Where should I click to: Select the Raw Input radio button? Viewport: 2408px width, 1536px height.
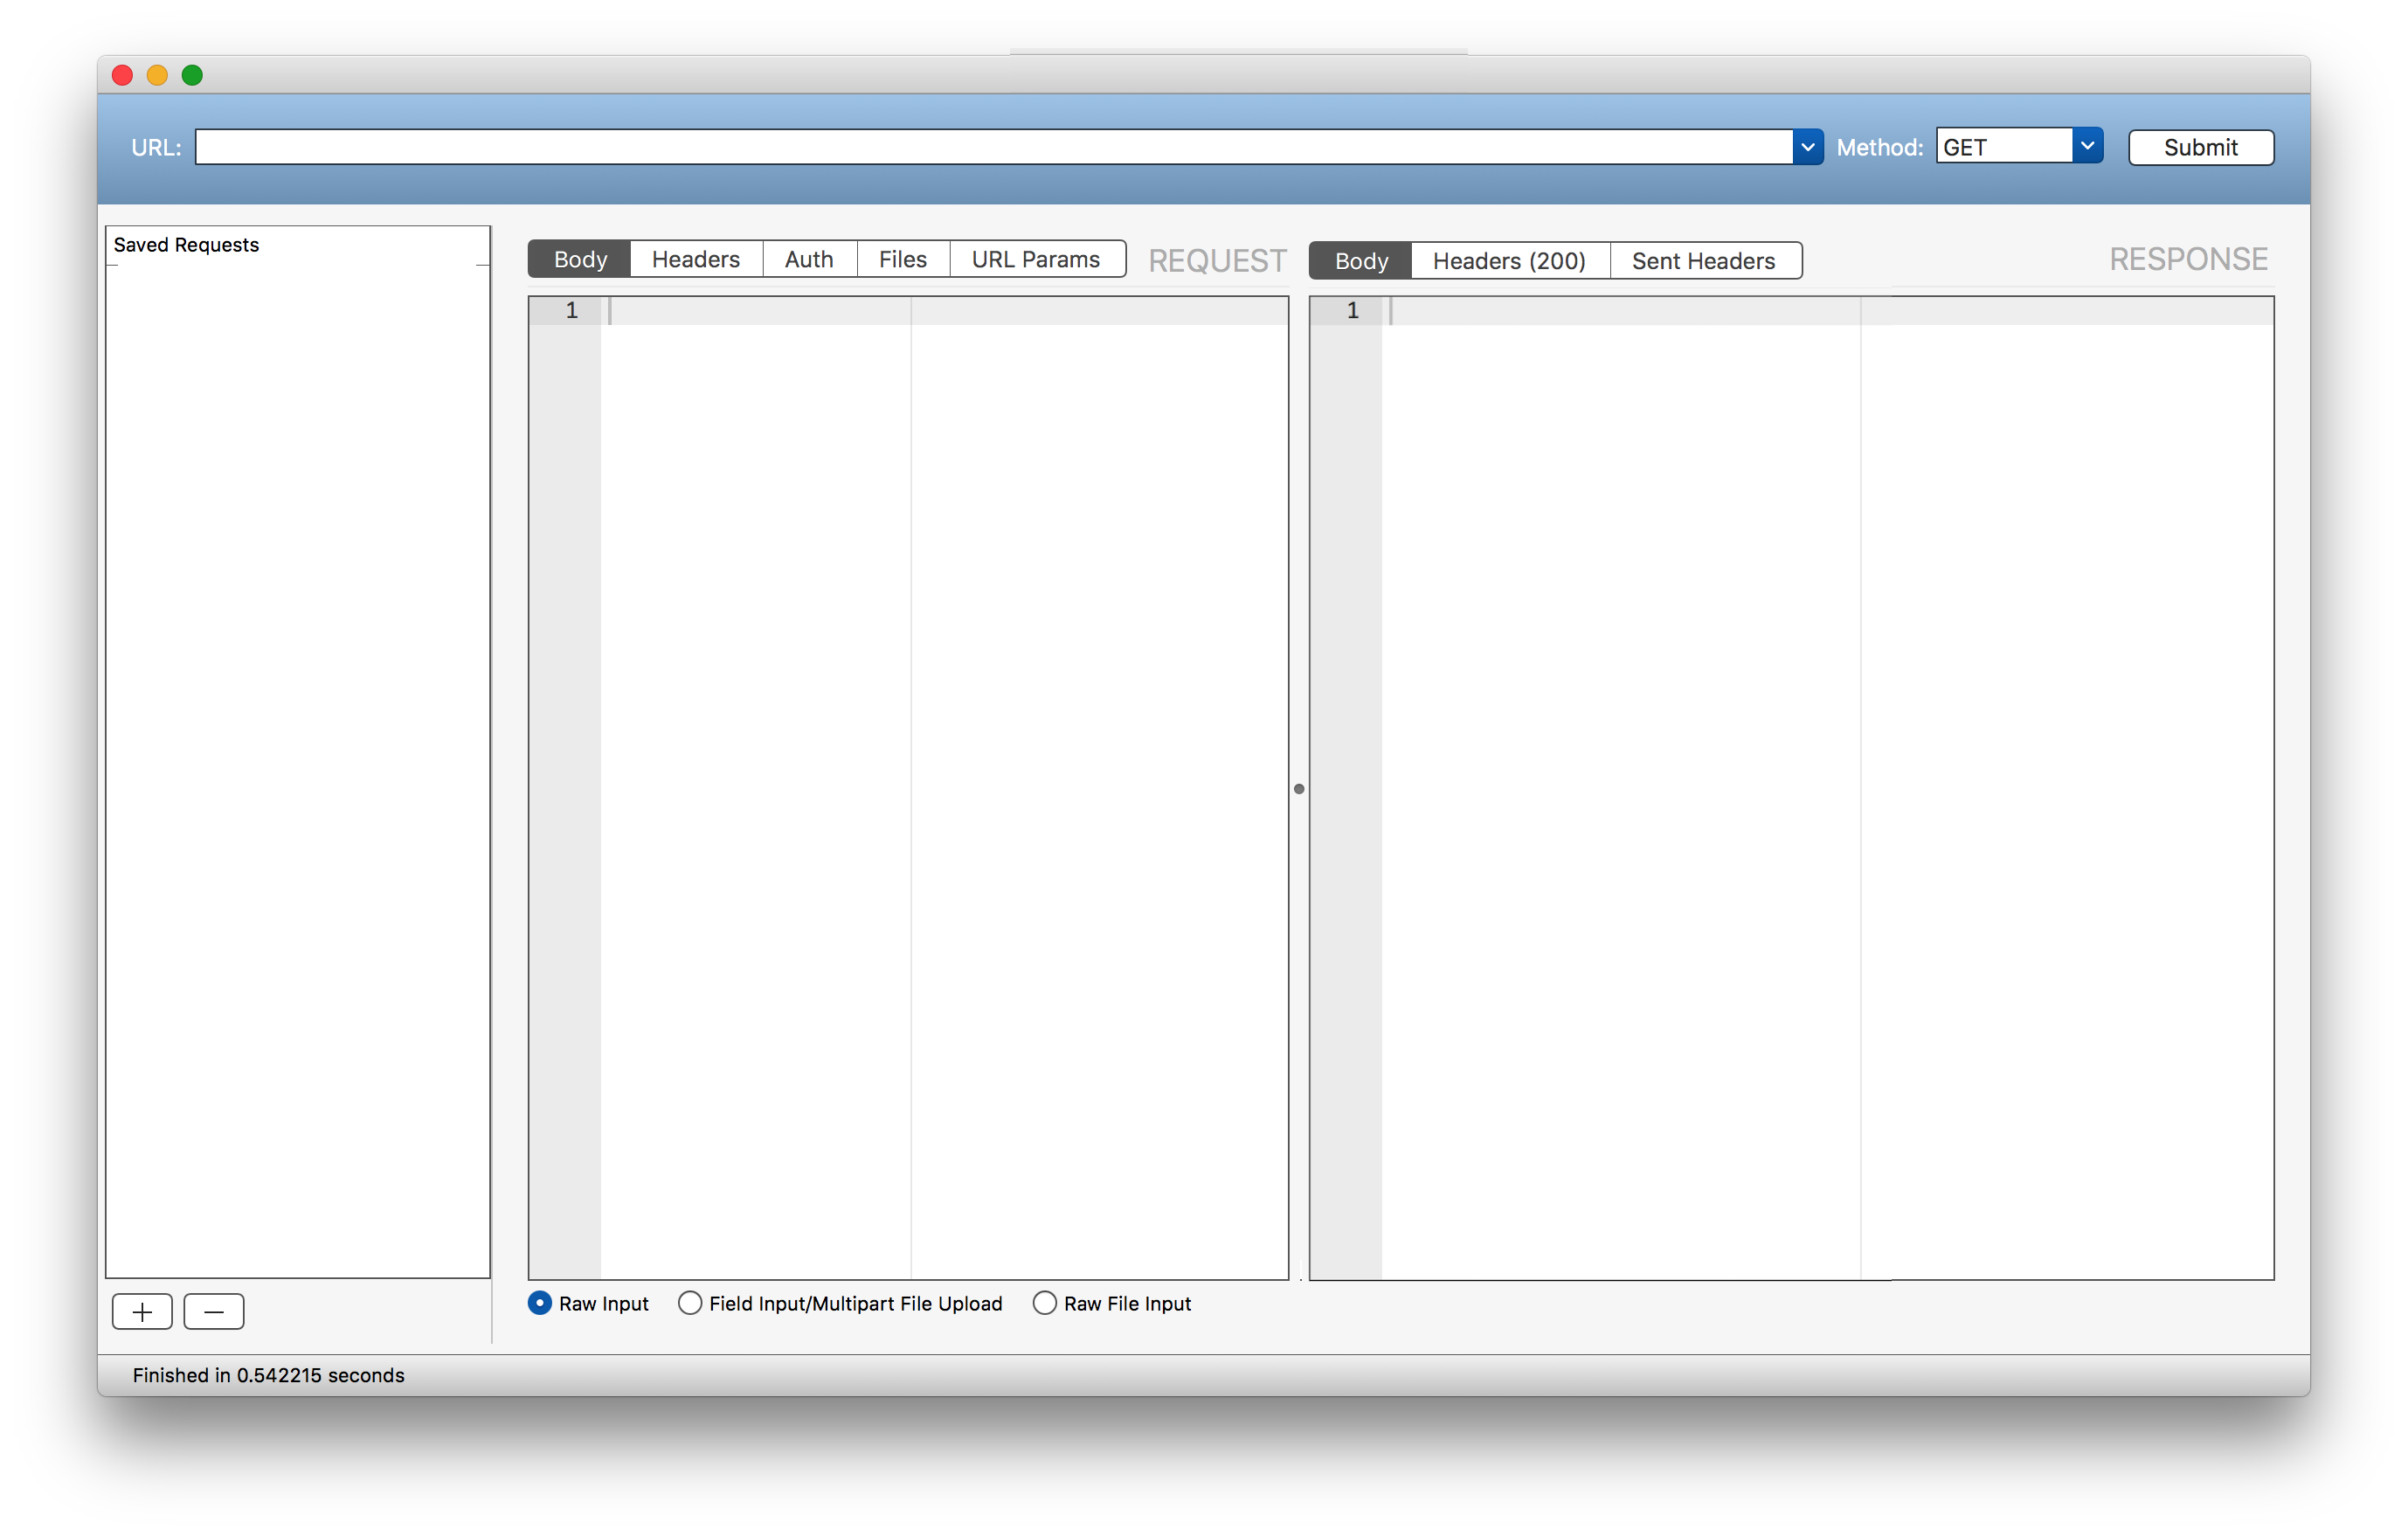[x=540, y=1303]
